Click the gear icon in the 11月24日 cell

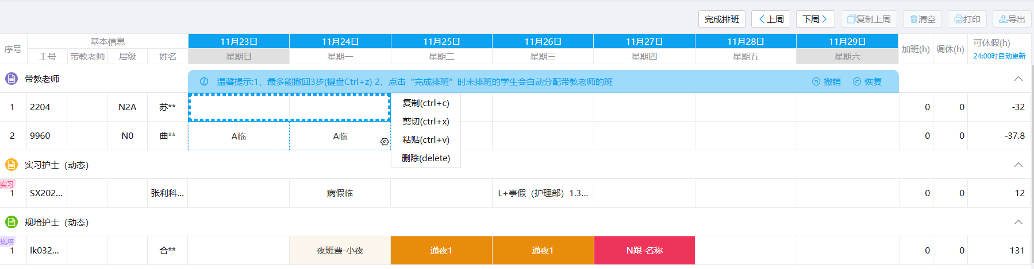[385, 142]
